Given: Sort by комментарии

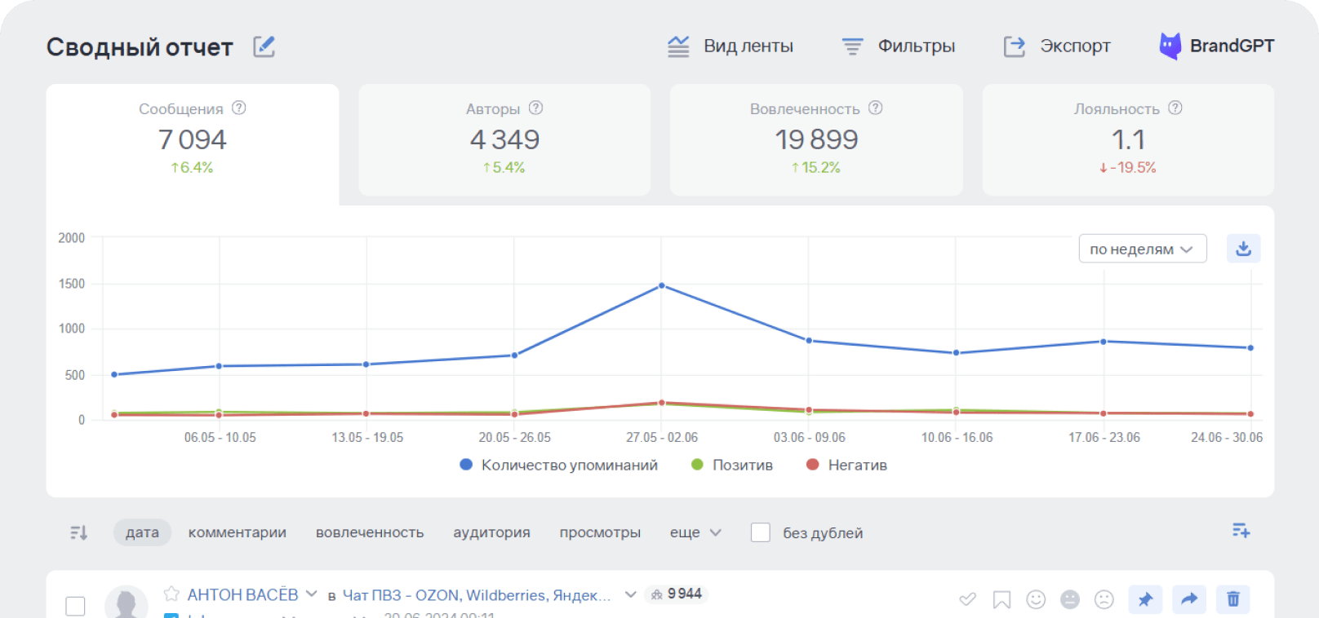Looking at the screenshot, I should pyautogui.click(x=238, y=532).
